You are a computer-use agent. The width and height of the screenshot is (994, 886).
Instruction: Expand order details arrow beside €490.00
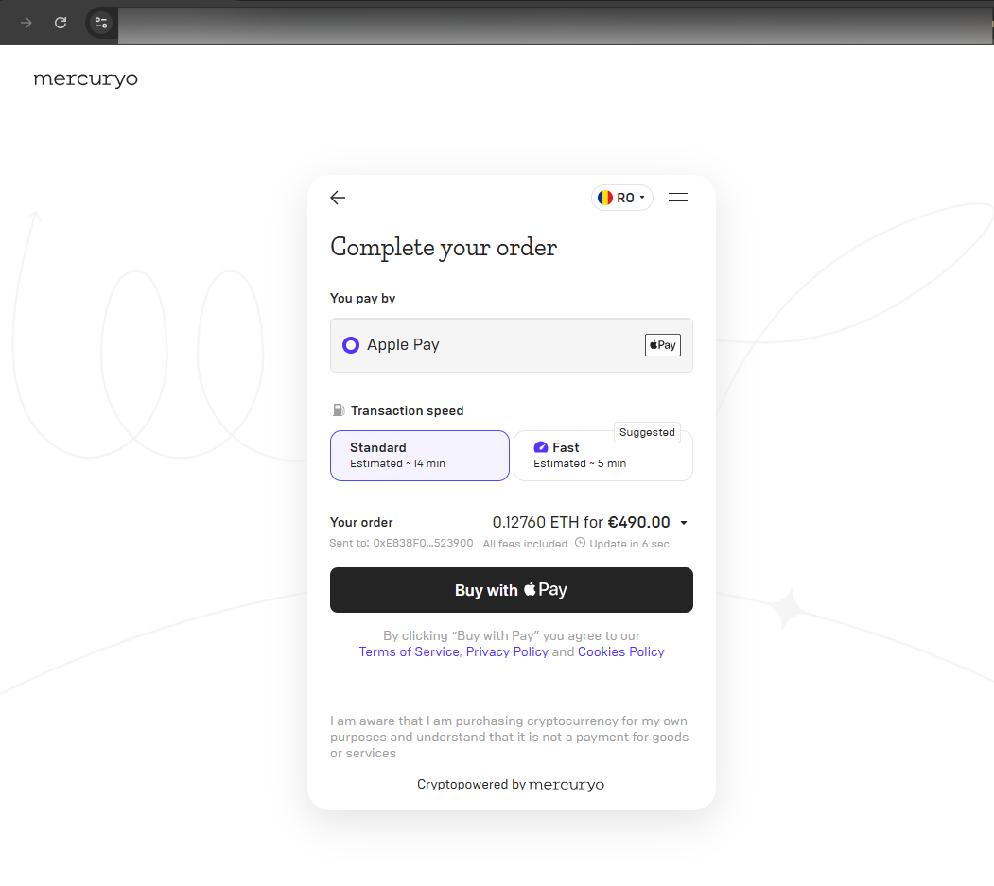click(684, 523)
